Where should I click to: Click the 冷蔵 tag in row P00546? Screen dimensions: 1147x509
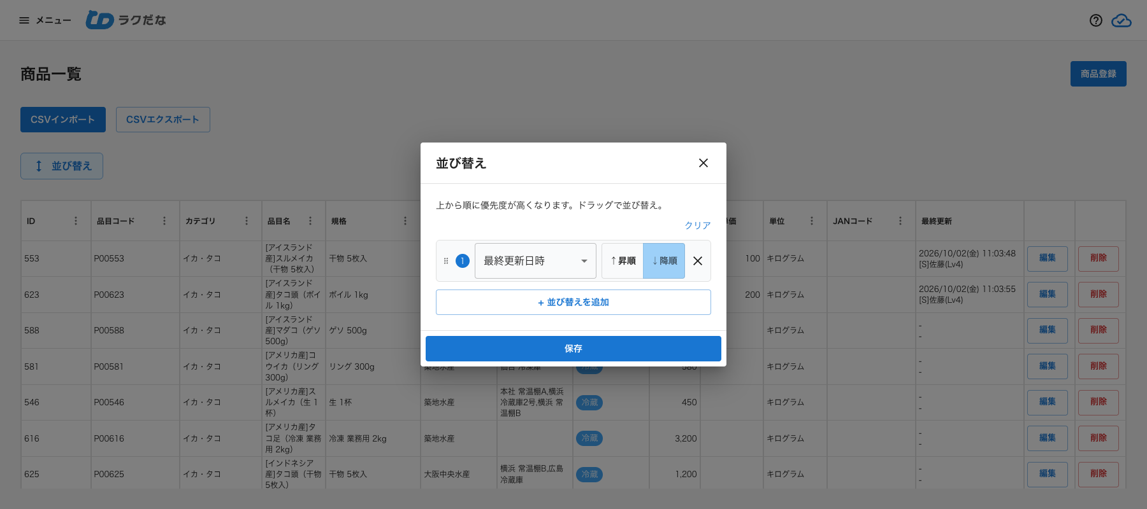590,403
